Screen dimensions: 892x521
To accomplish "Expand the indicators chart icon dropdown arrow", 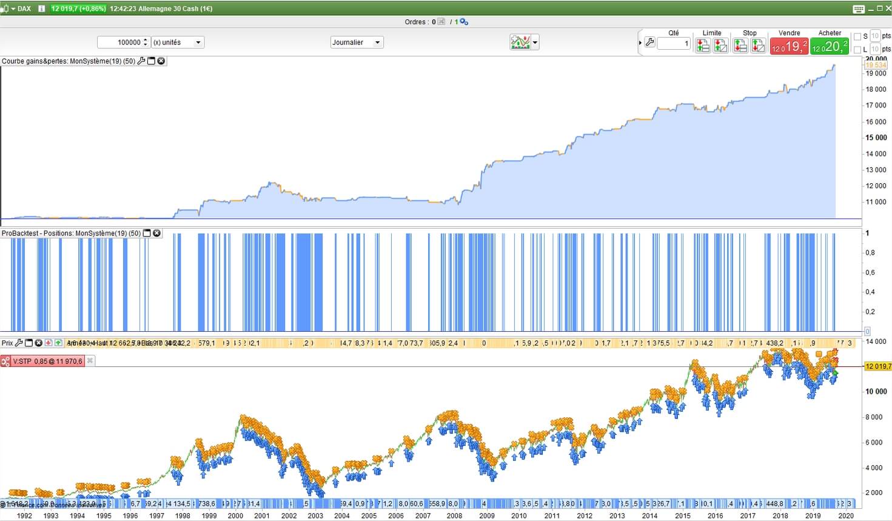I will tap(535, 42).
